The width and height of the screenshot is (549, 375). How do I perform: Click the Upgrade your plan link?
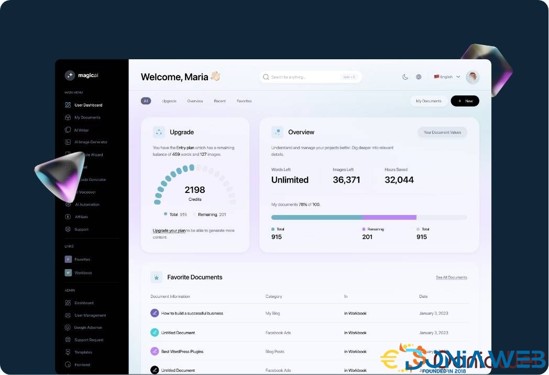pos(169,231)
